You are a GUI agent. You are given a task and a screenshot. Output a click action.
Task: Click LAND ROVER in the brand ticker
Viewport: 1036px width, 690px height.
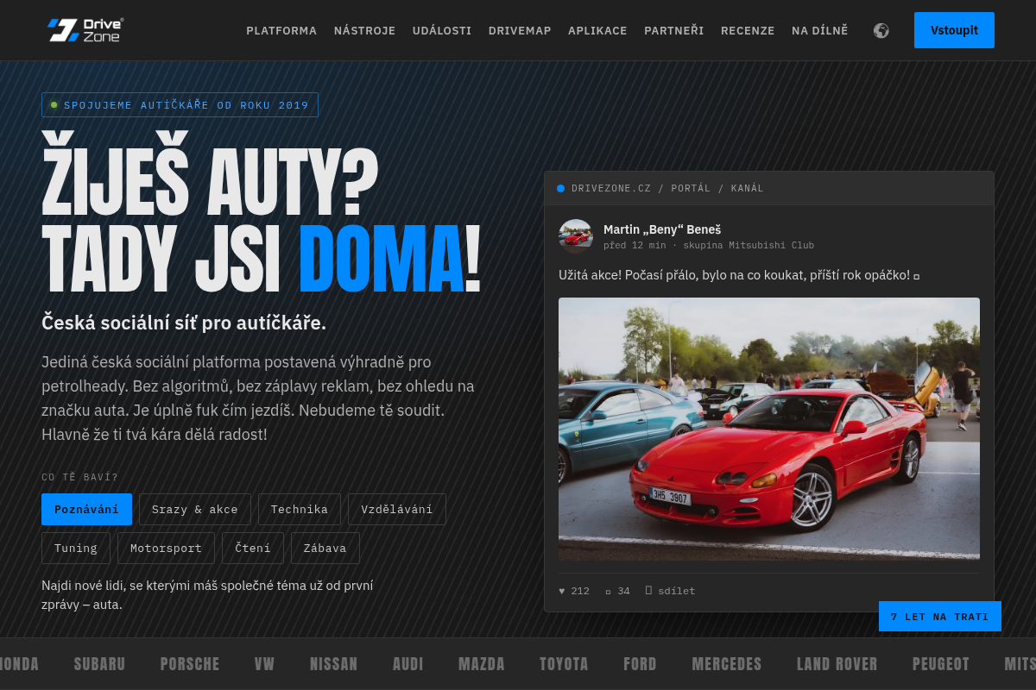pos(837,664)
